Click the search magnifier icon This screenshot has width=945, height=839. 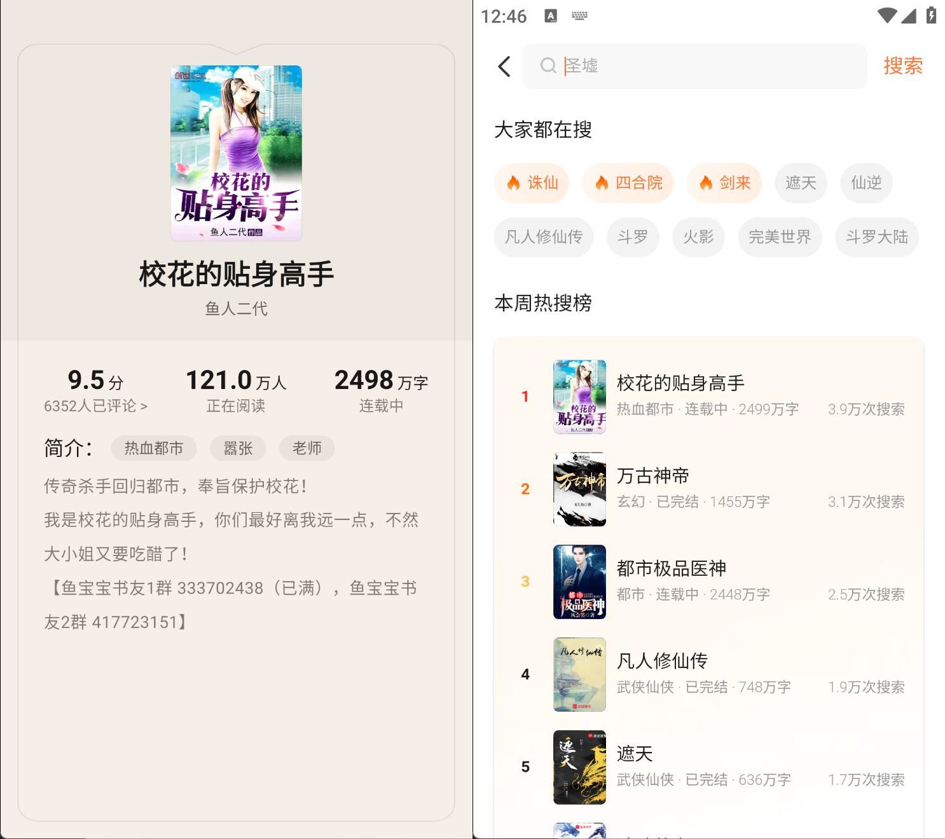(548, 65)
